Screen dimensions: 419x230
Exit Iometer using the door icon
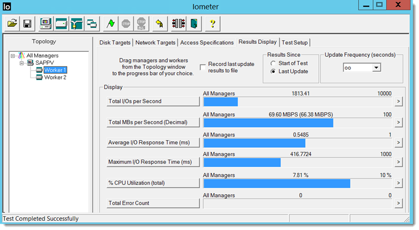point(193,24)
